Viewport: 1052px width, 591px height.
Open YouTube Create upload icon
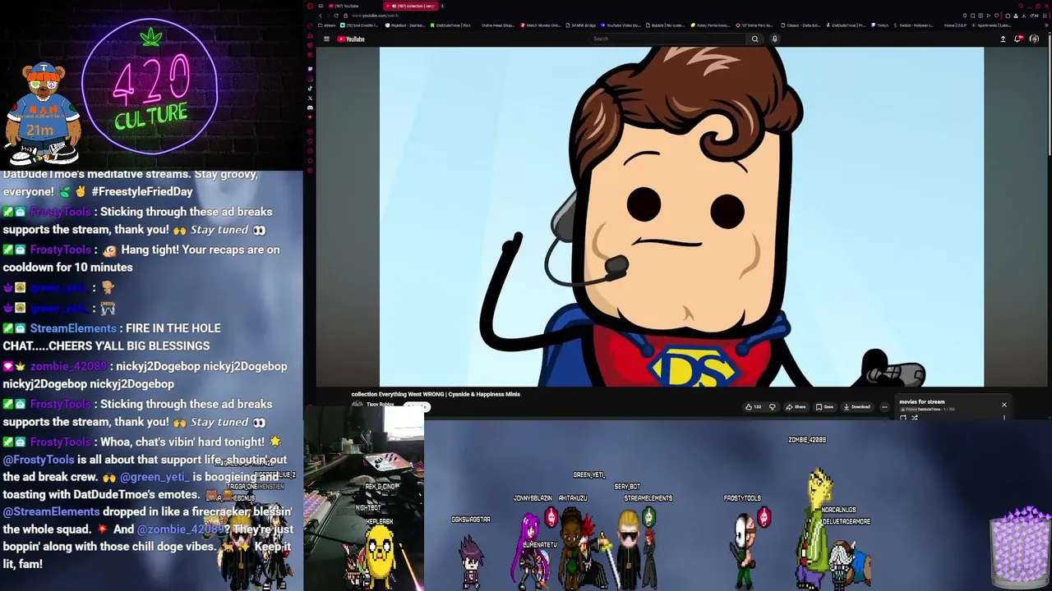click(x=1003, y=39)
